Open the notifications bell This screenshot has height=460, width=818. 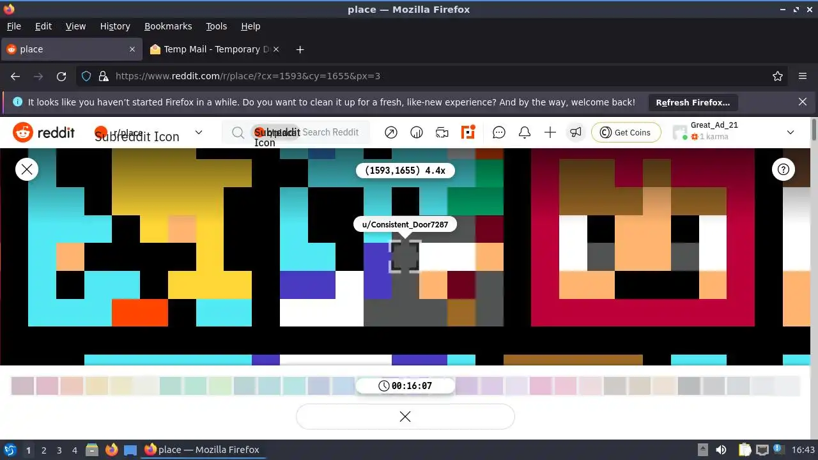(525, 132)
